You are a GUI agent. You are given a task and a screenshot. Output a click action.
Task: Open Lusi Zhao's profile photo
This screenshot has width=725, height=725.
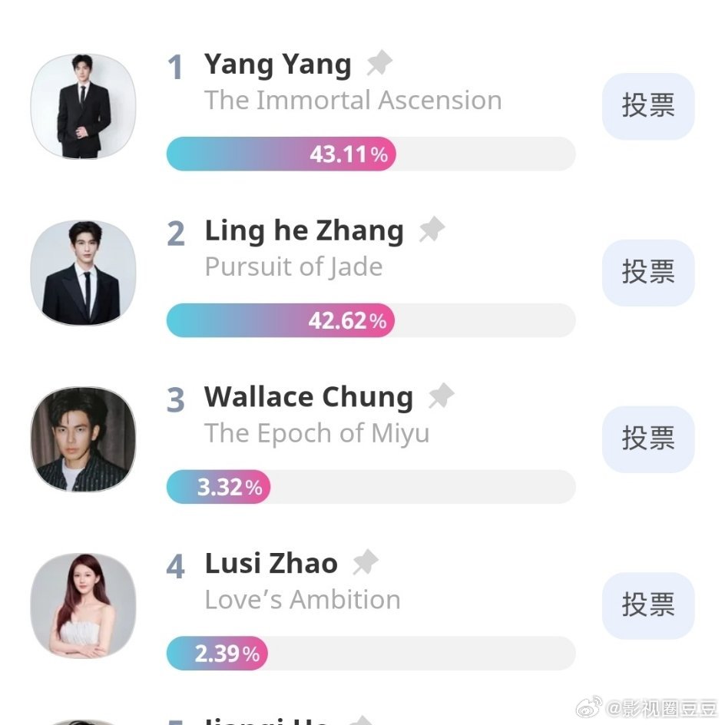point(83,606)
